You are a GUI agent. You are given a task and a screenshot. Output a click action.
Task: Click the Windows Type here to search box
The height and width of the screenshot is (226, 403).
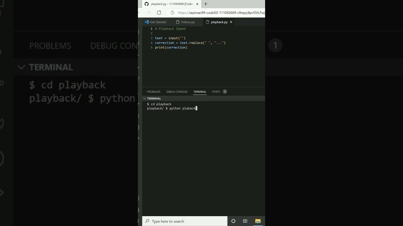pos(185,221)
